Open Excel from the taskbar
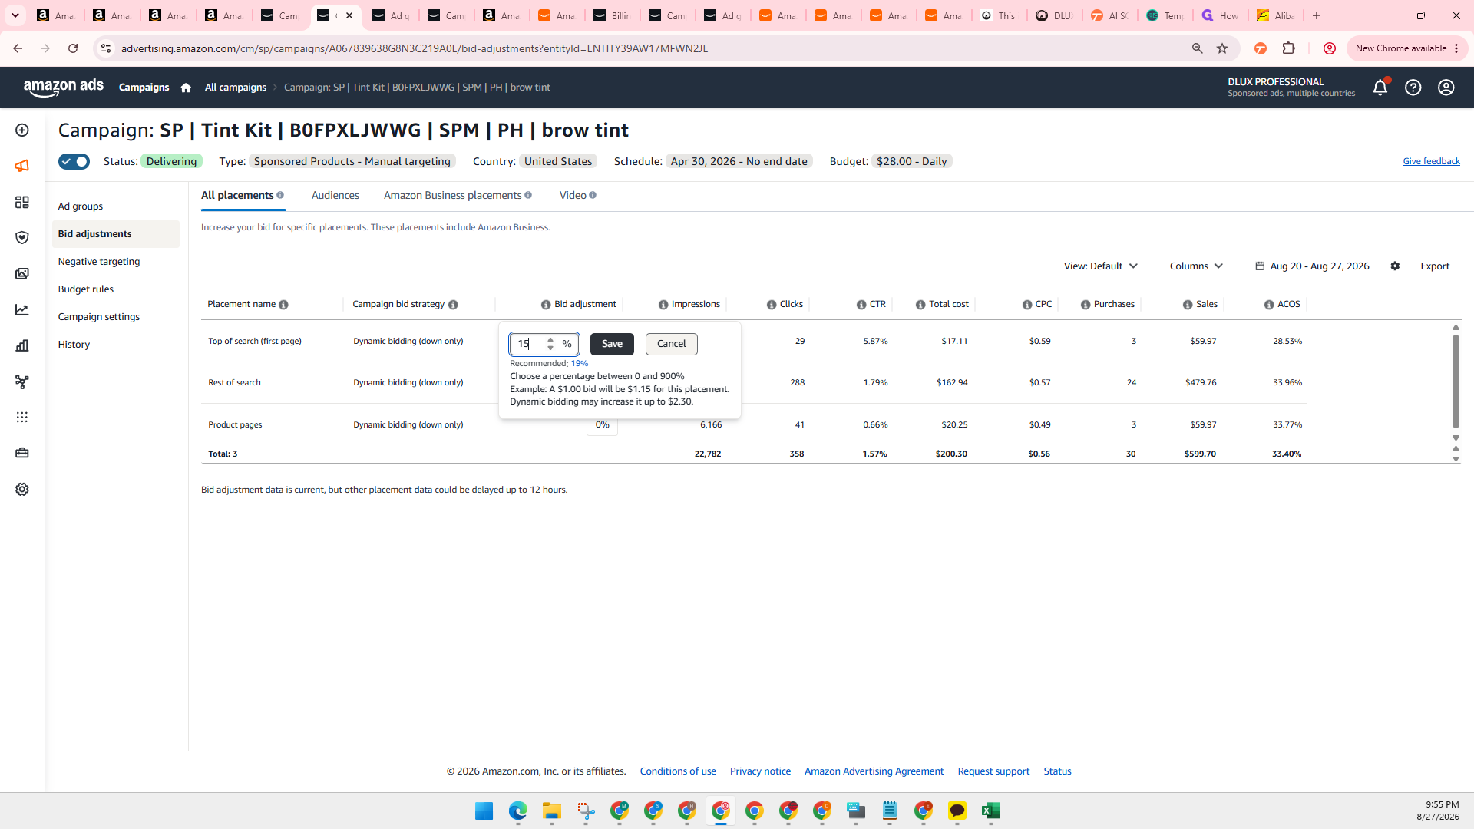 coord(990,811)
